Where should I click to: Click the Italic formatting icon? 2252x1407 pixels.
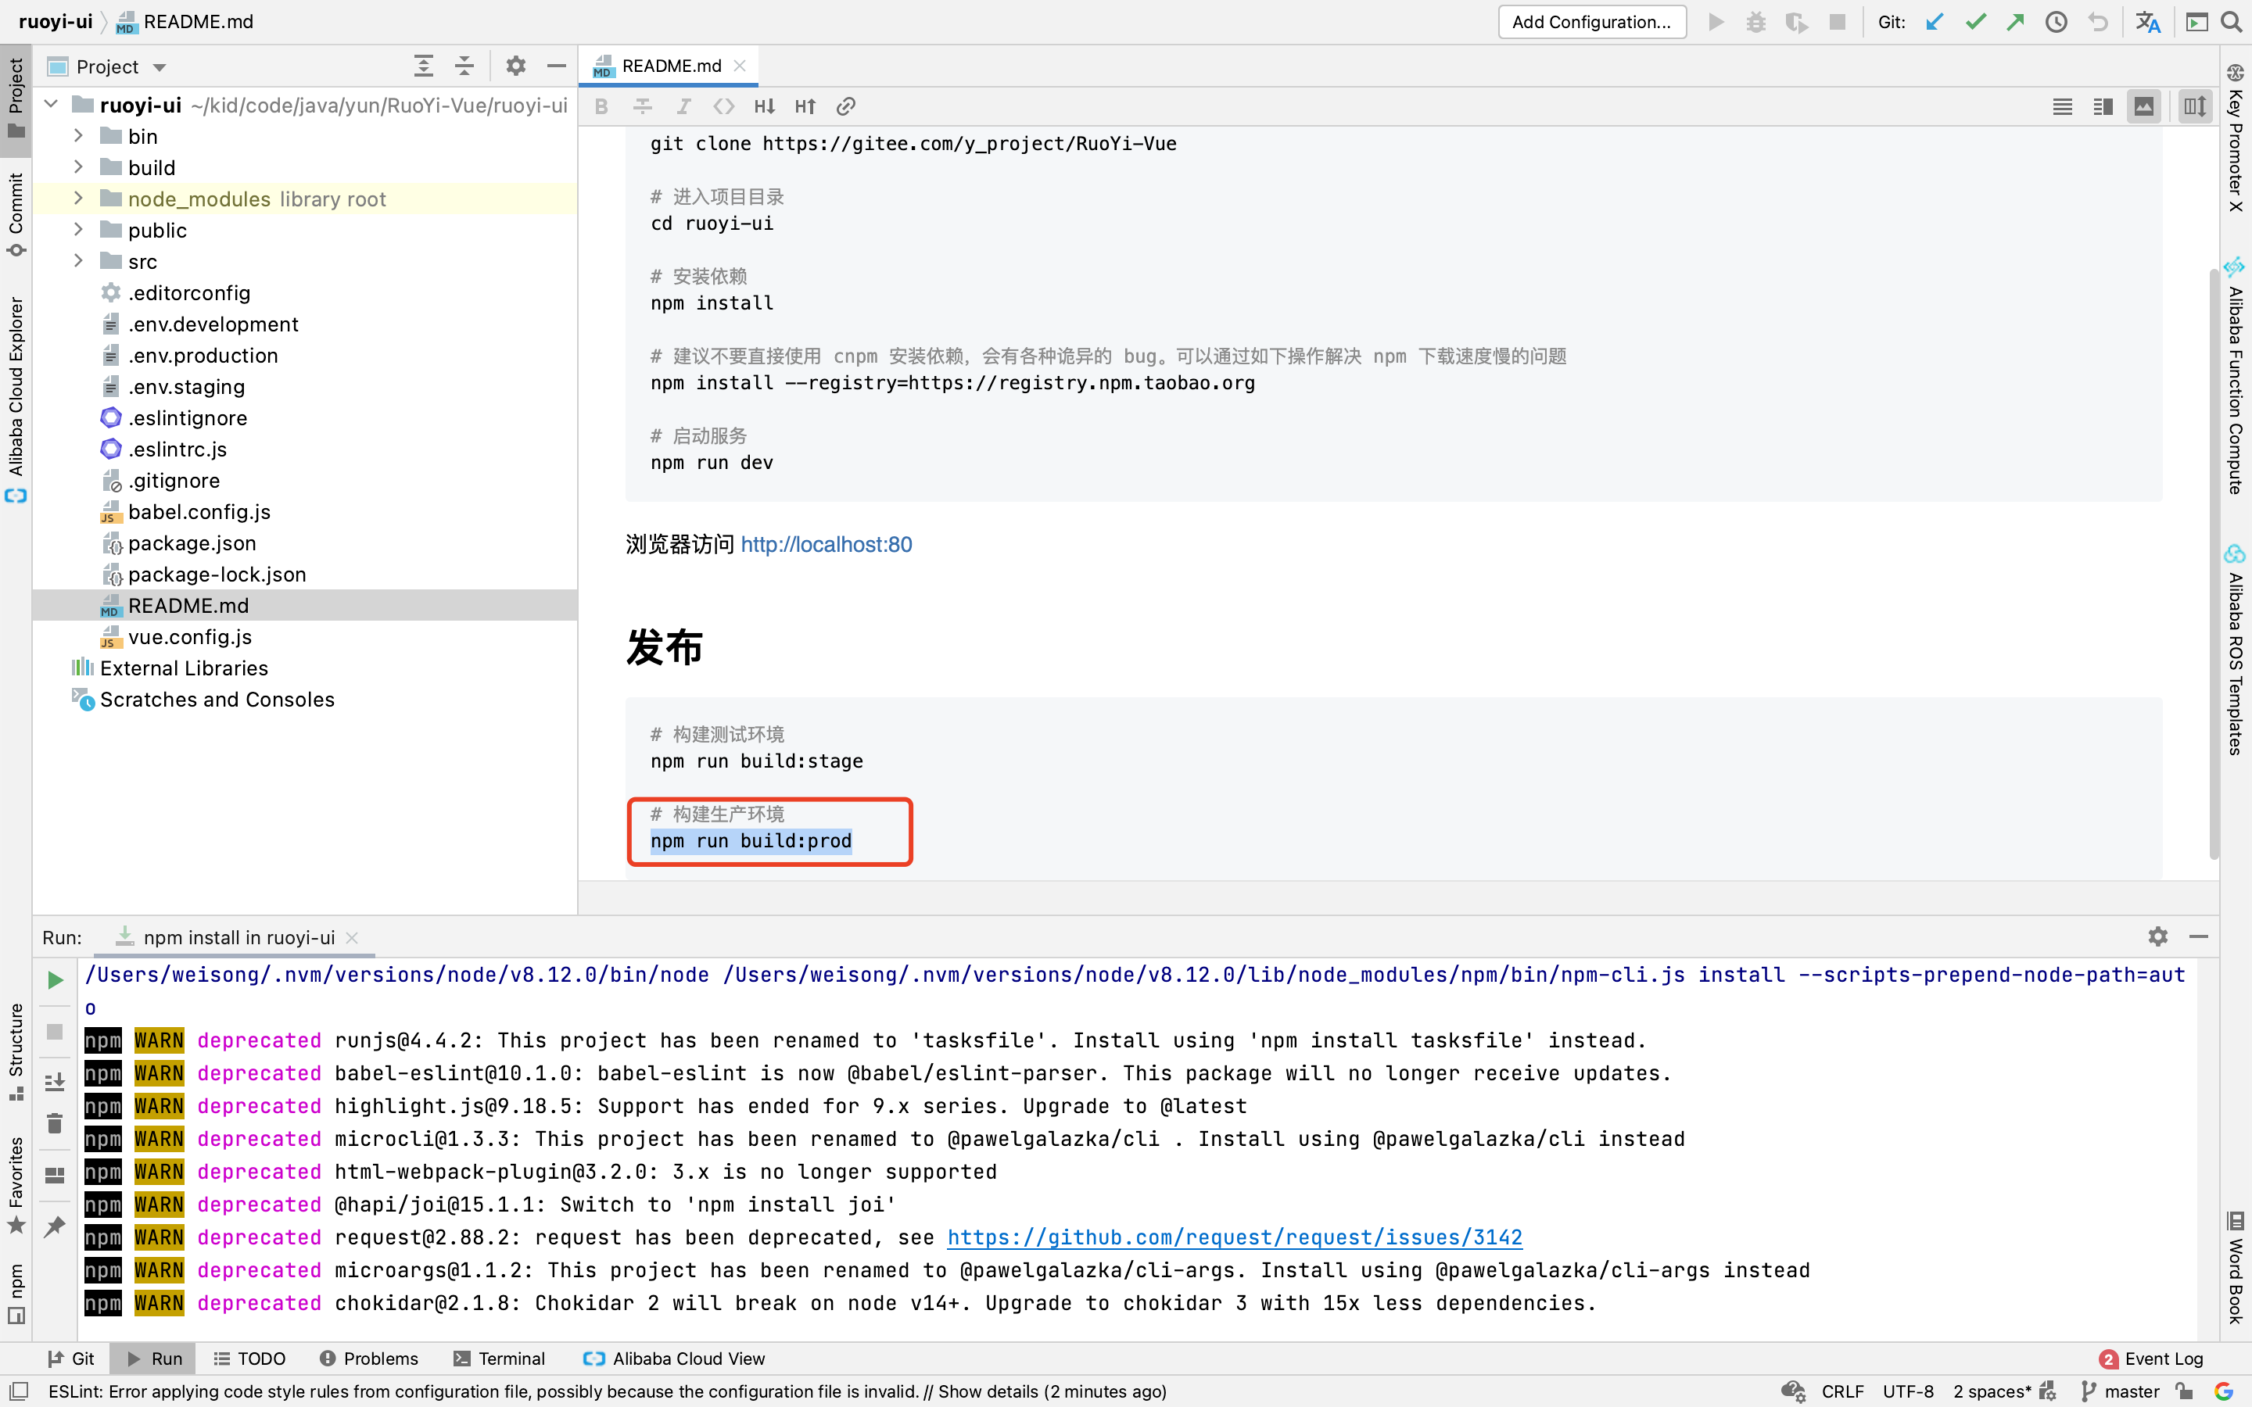(684, 106)
